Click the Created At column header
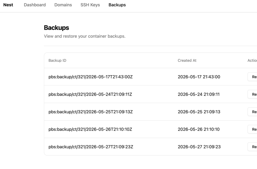This screenshot has height=169, width=257. point(187,60)
